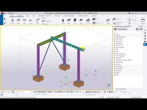The width and height of the screenshot is (147, 110).
Task: Select the concrete Column tool
Action: [x=63, y=21]
